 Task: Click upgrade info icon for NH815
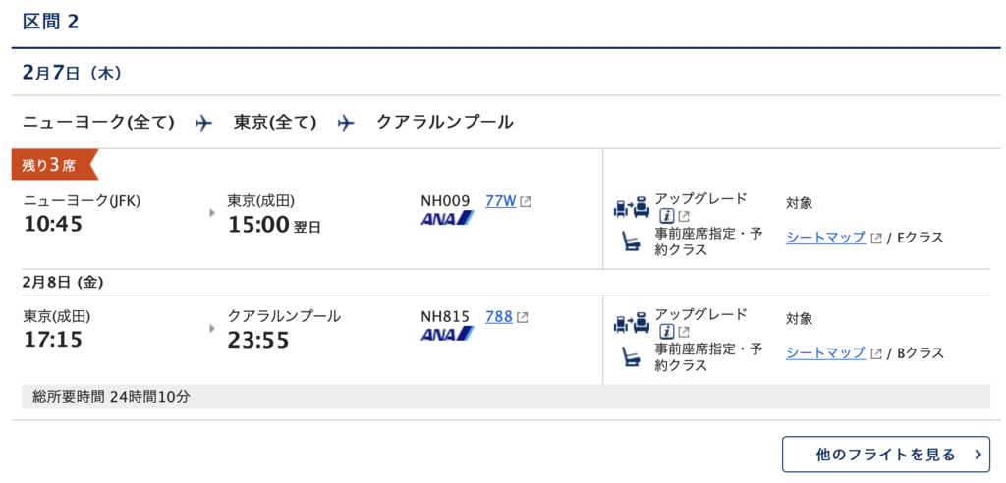click(667, 332)
